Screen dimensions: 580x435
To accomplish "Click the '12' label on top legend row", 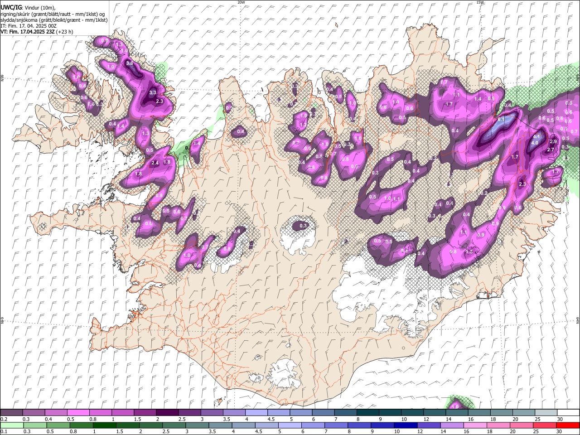I will pyautogui.click(x=426, y=419).
